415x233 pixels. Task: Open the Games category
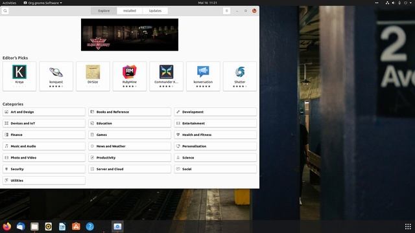pyautogui.click(x=130, y=135)
